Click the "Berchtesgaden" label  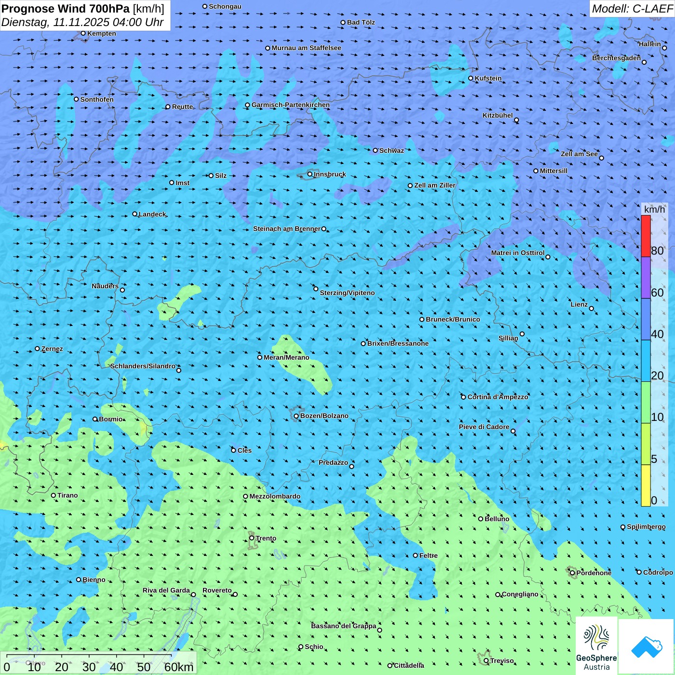(x=617, y=58)
